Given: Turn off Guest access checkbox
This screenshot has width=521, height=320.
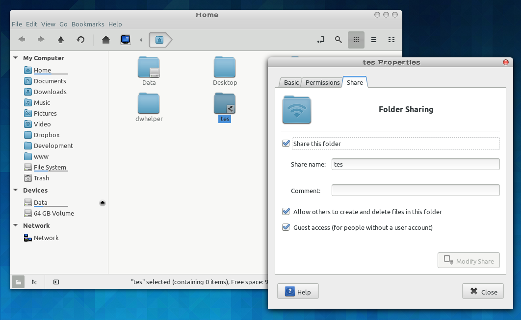Looking at the screenshot, I should coord(286,228).
